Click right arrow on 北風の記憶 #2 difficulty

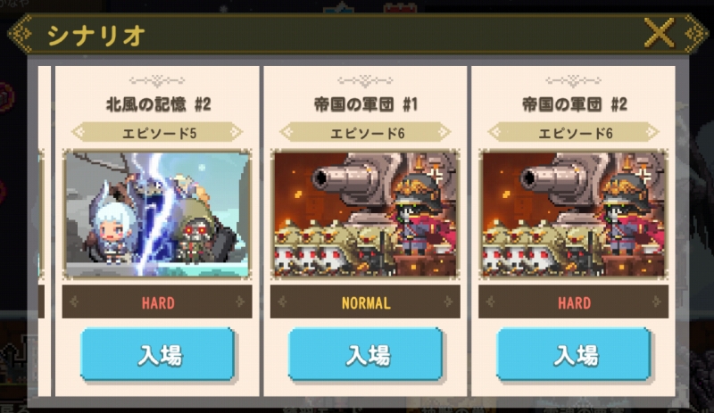tap(240, 301)
